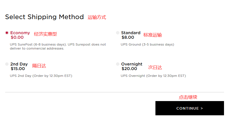Choose the 2nd Day radio button
230x119 pixels.
(x=7, y=64)
